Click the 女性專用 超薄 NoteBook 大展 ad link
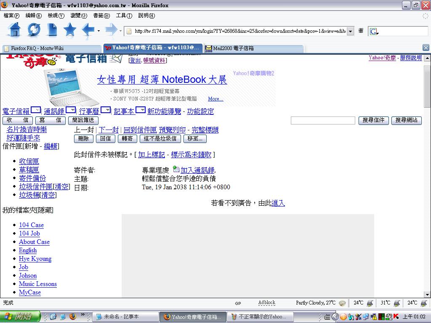The image size is (431, 323). 162,79
